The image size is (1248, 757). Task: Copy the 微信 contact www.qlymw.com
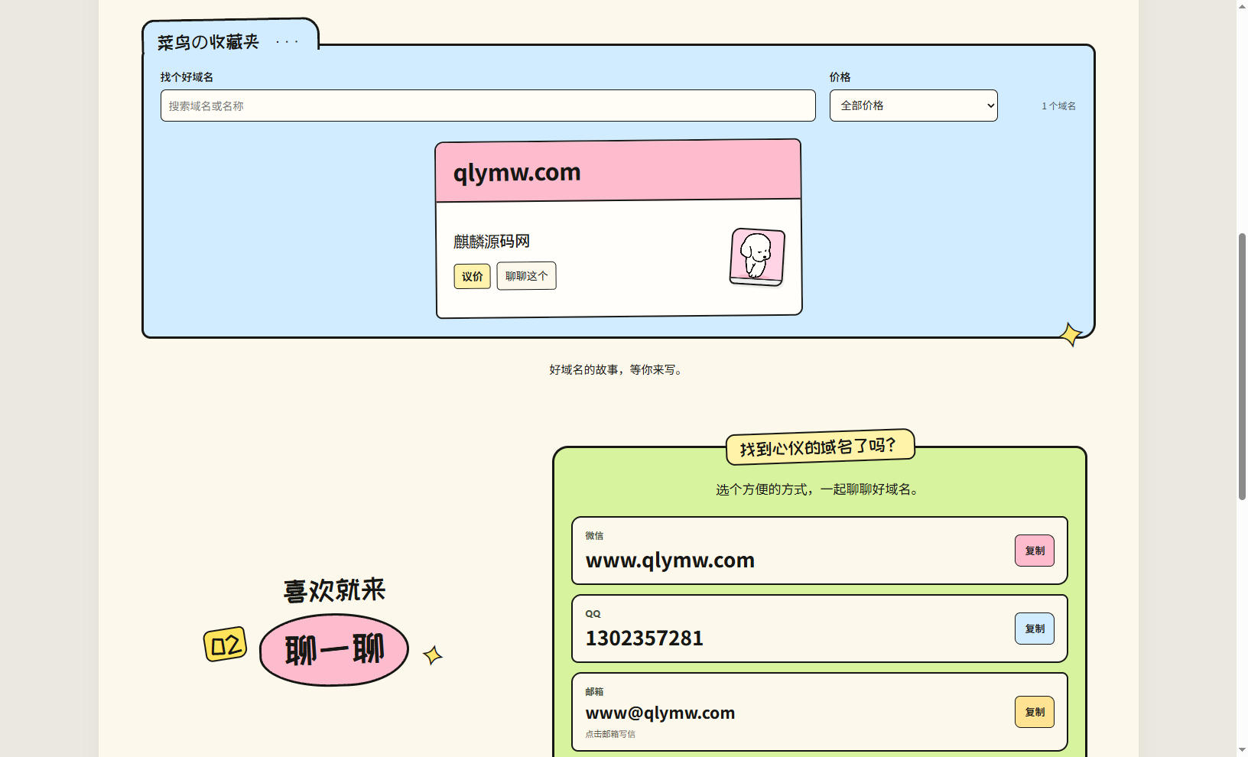tap(1034, 551)
